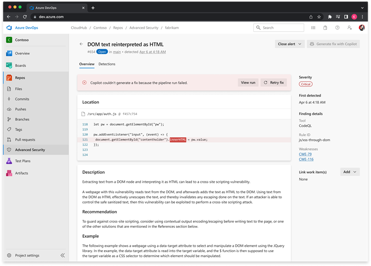Collapse the sidebar with double chevron
This screenshot has width=371, height=266.
pyautogui.click(x=62, y=255)
